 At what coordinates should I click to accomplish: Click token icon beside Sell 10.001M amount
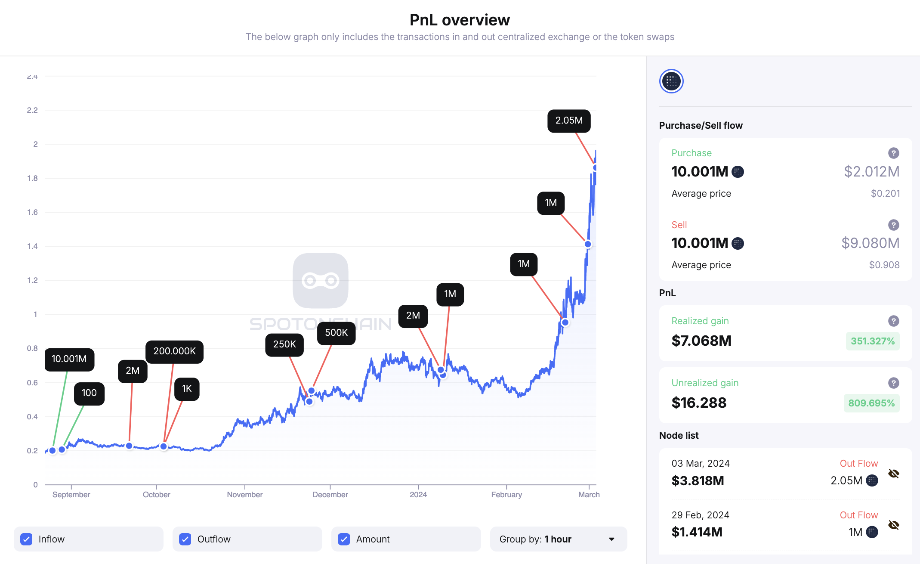(738, 243)
